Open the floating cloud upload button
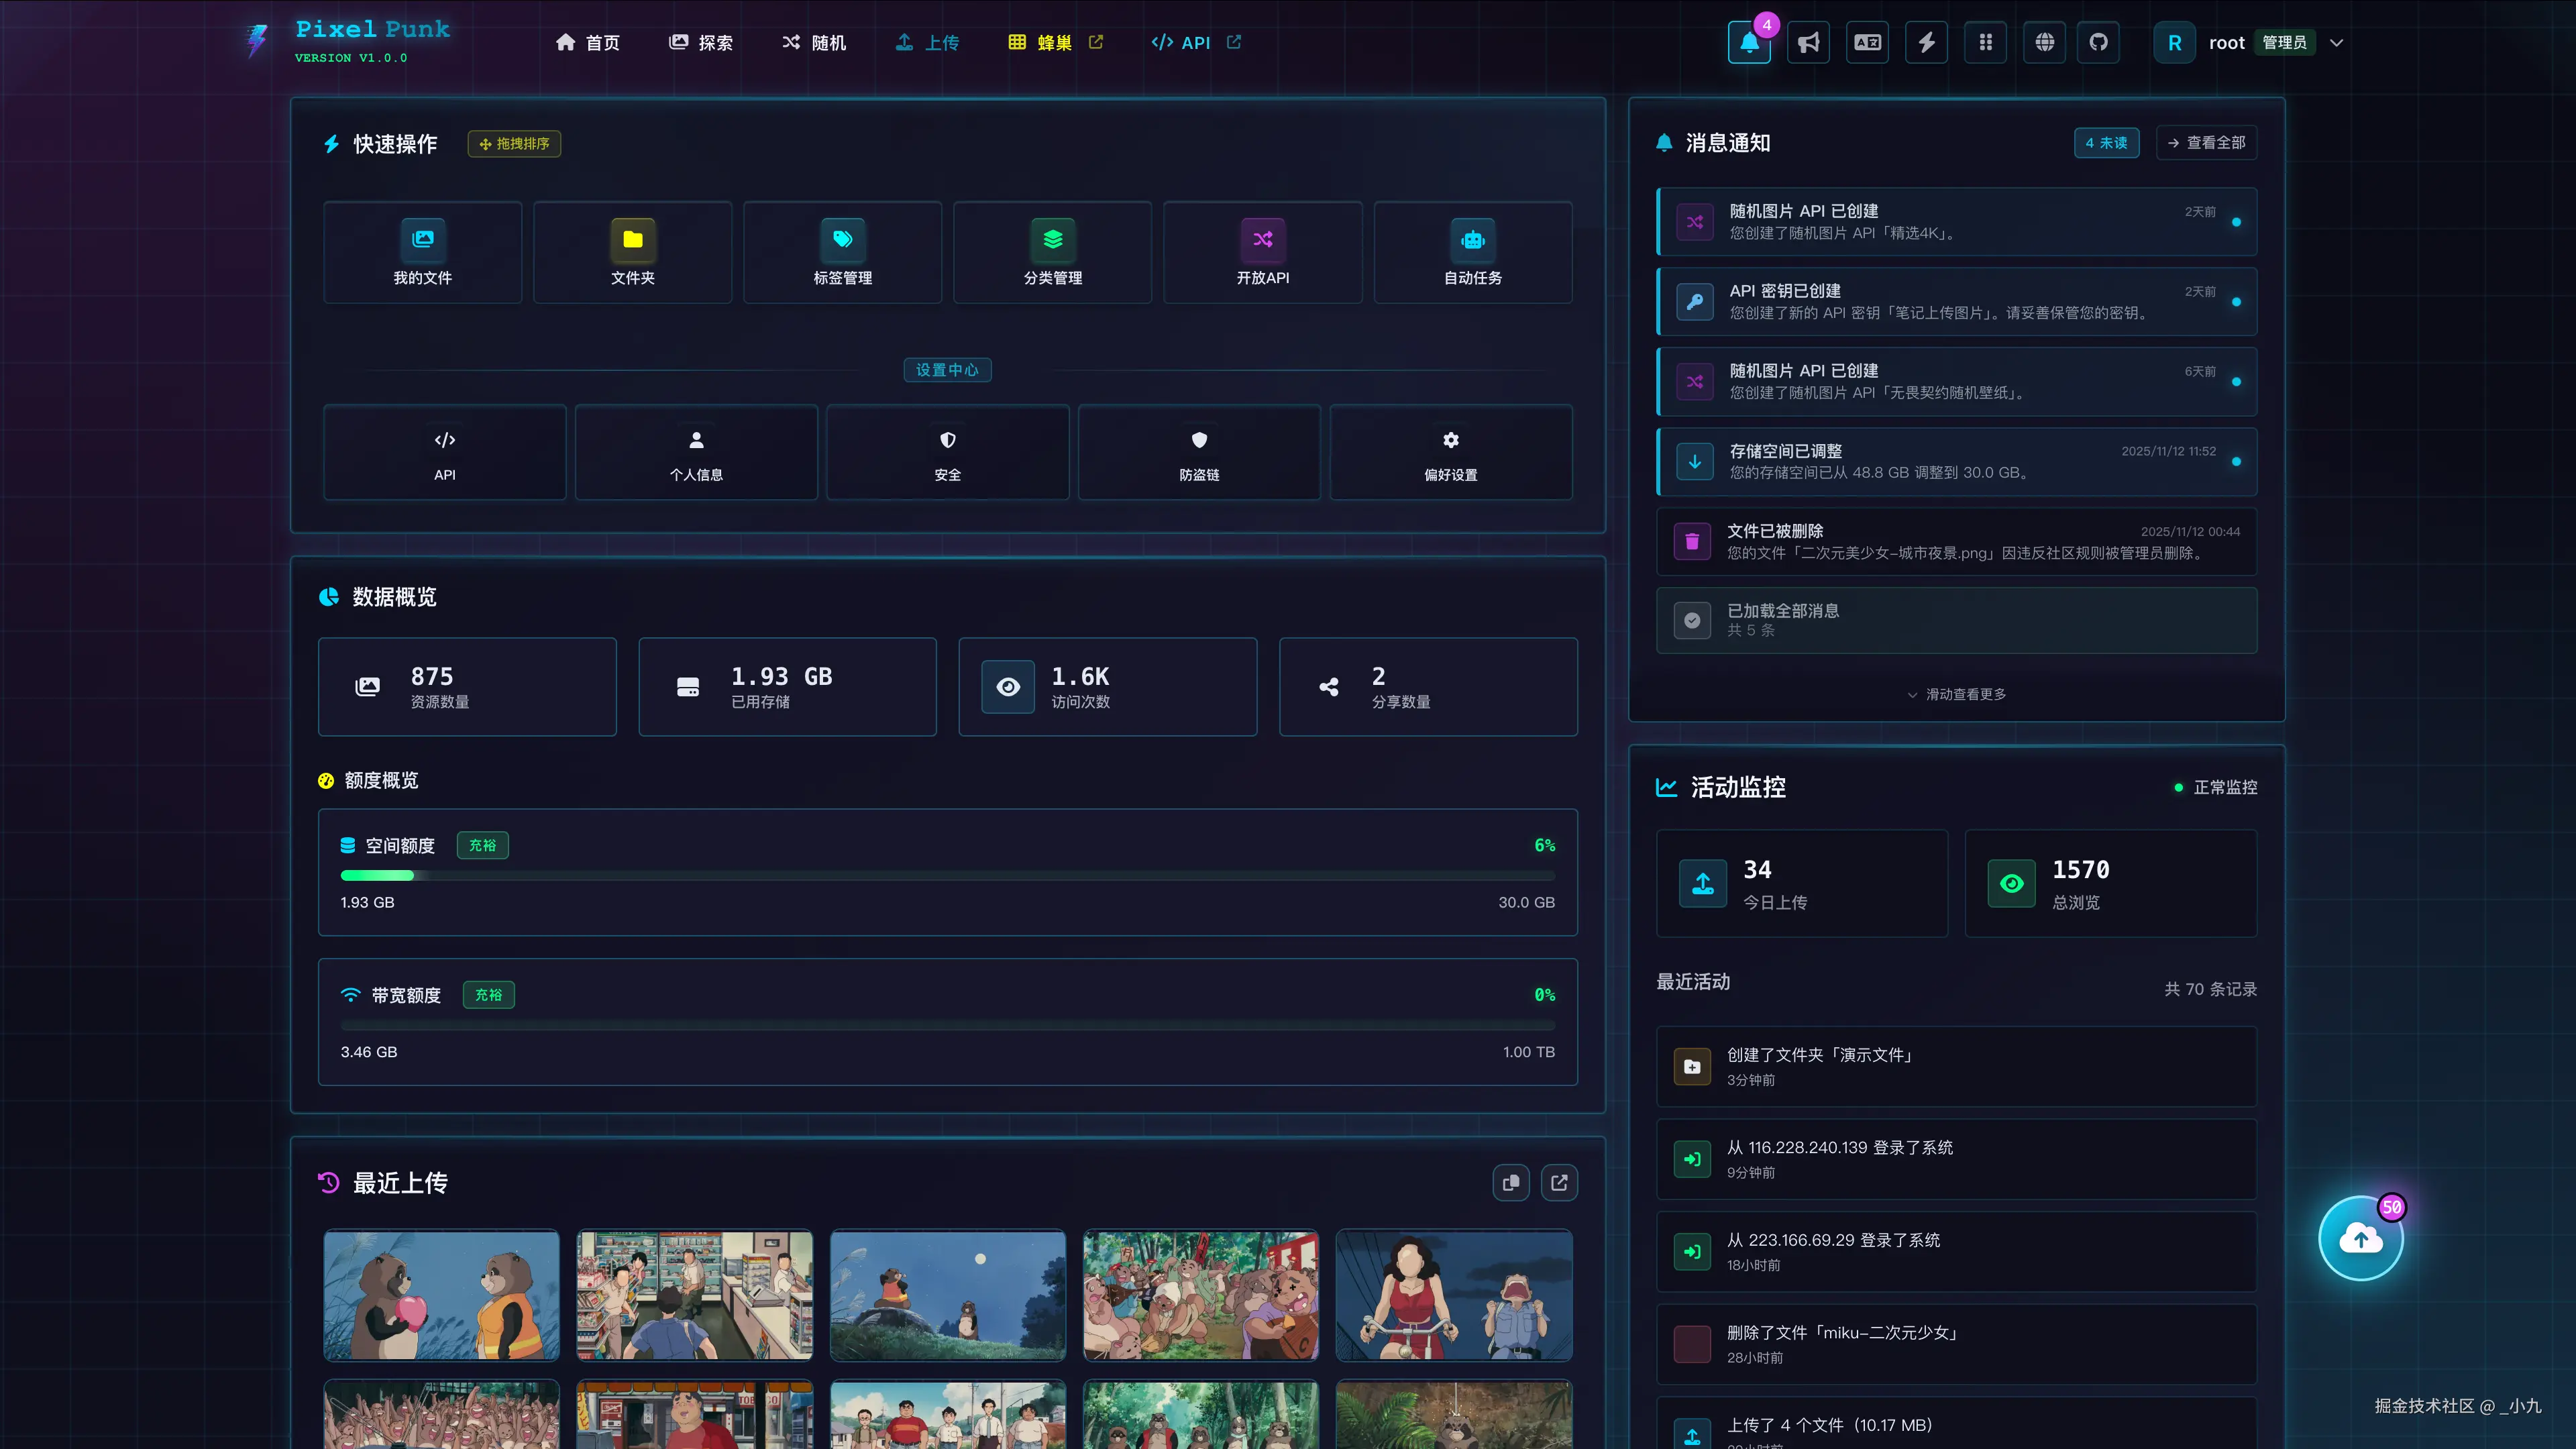The width and height of the screenshot is (2576, 1449). [2360, 1239]
